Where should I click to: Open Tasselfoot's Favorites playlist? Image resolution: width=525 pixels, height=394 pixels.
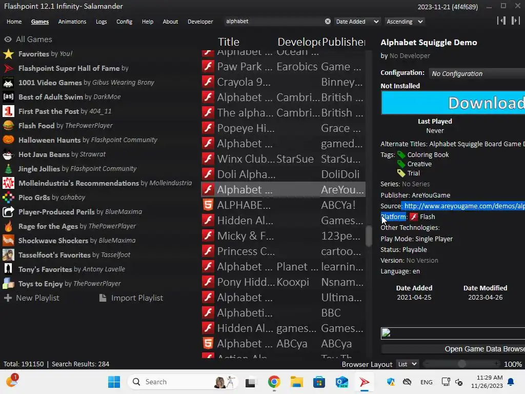point(66,255)
